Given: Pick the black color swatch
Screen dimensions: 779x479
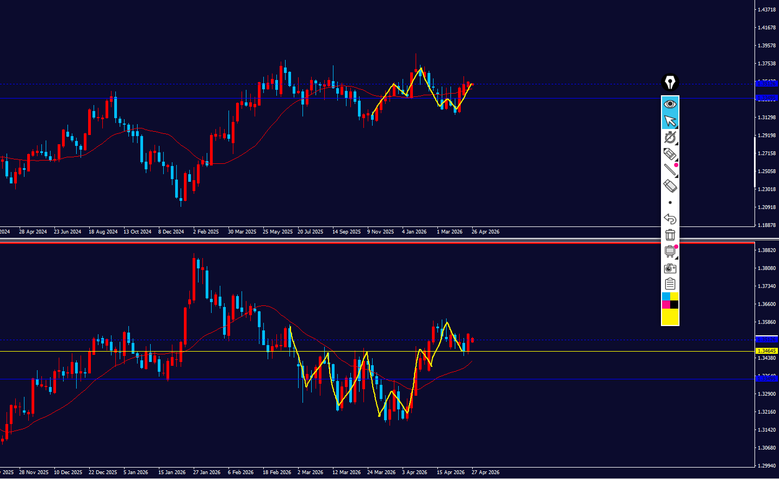Looking at the screenshot, I should [x=674, y=305].
